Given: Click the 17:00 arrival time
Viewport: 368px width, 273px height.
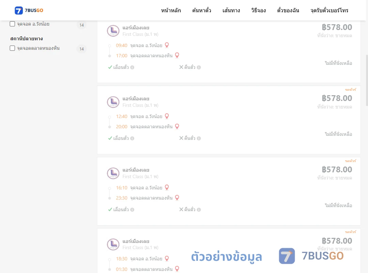Looking at the screenshot, I should (x=122, y=56).
